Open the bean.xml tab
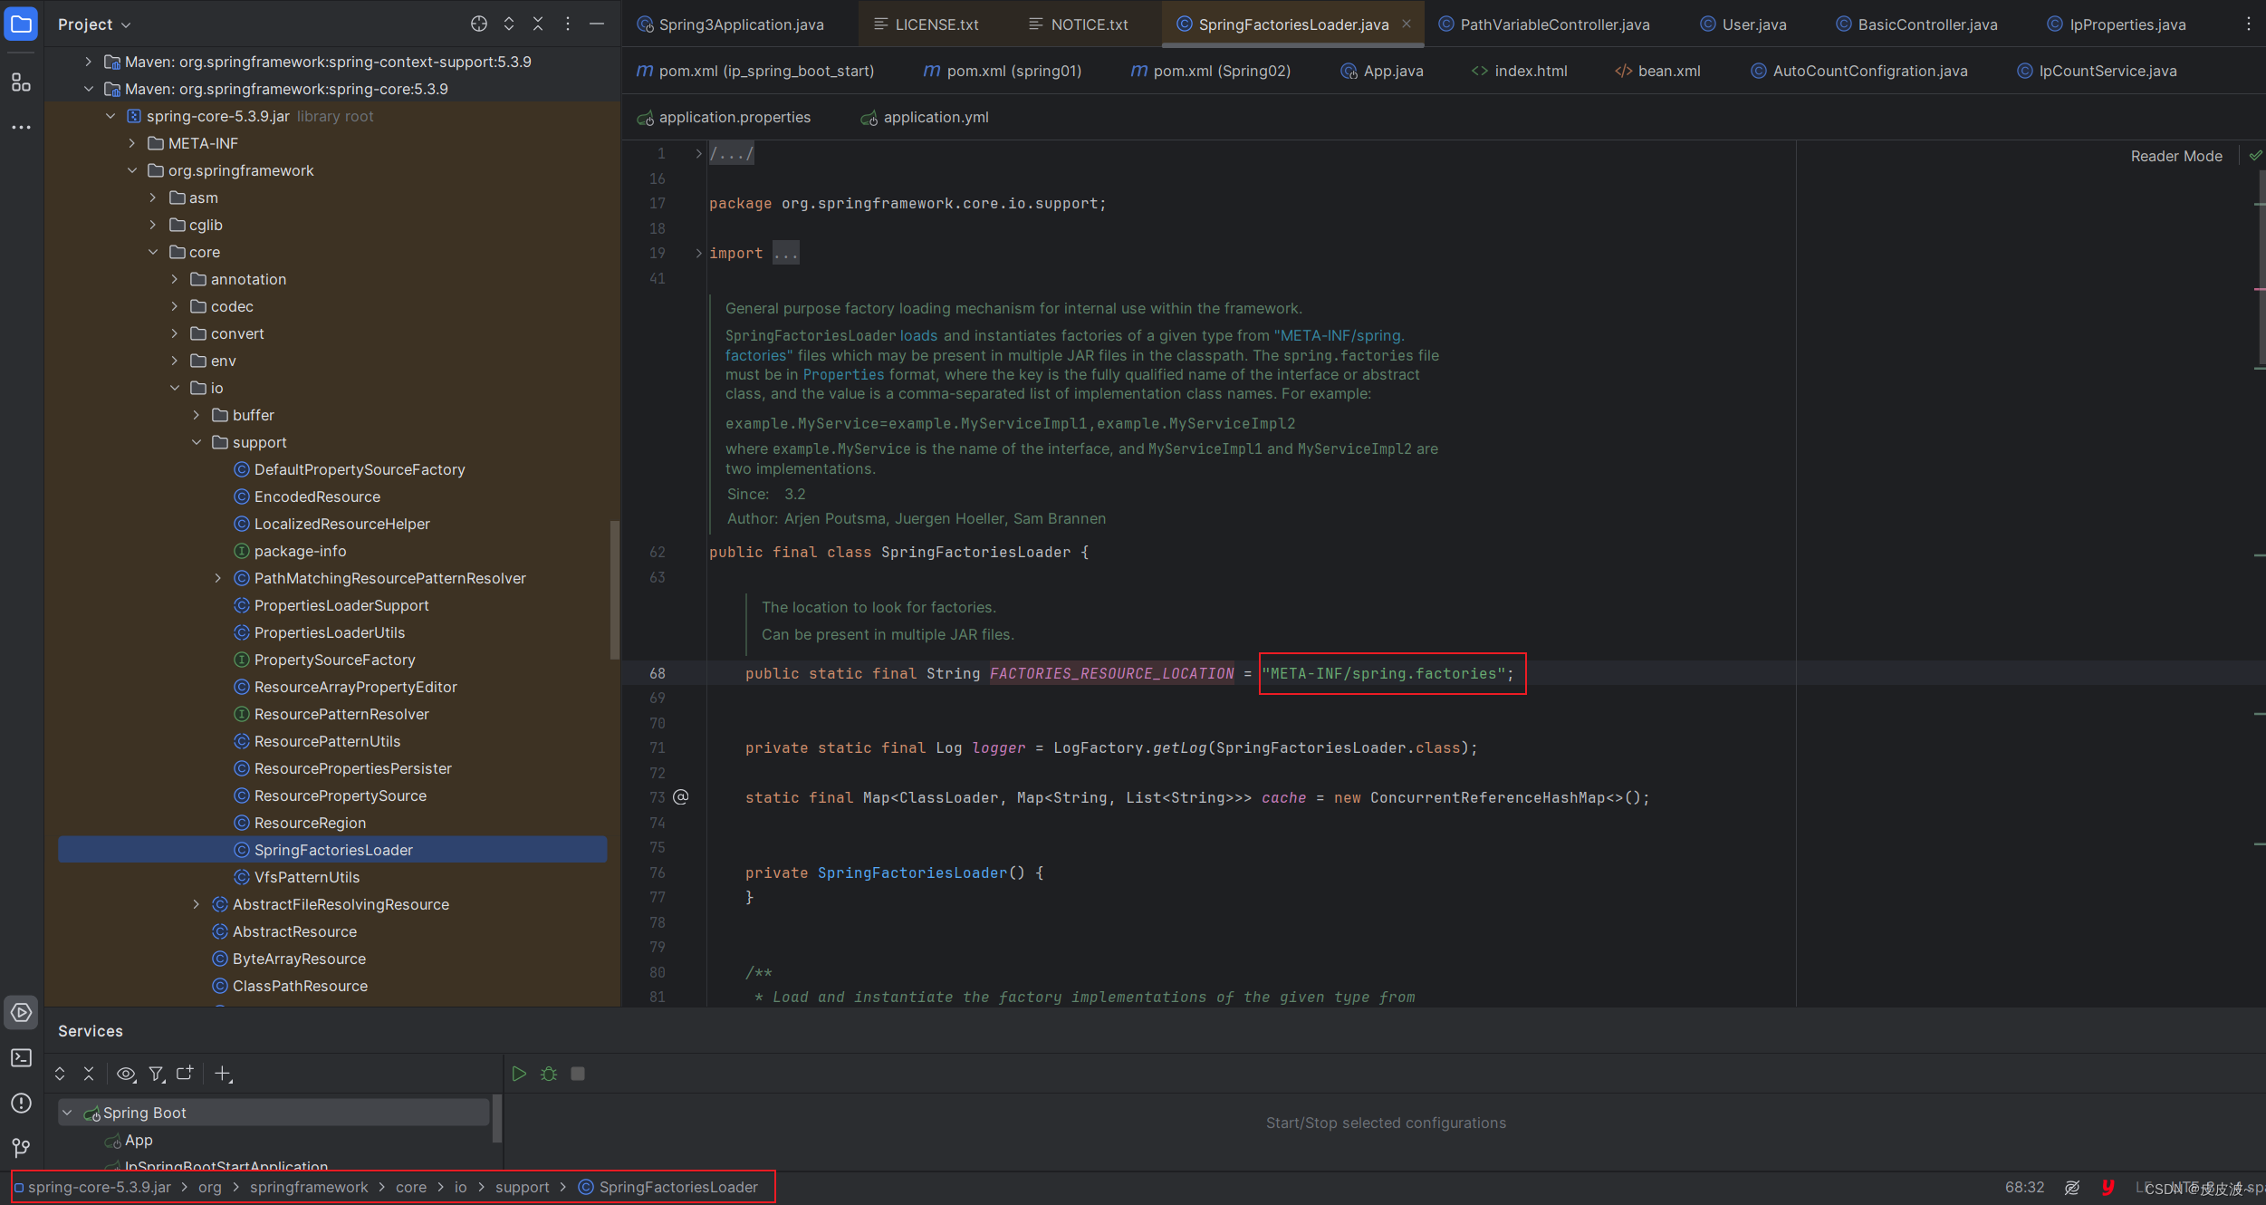 coord(1658,71)
